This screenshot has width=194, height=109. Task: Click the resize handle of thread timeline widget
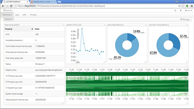[x=187, y=103]
